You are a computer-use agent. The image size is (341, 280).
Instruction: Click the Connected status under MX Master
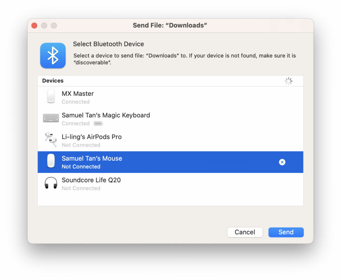pyautogui.click(x=76, y=102)
